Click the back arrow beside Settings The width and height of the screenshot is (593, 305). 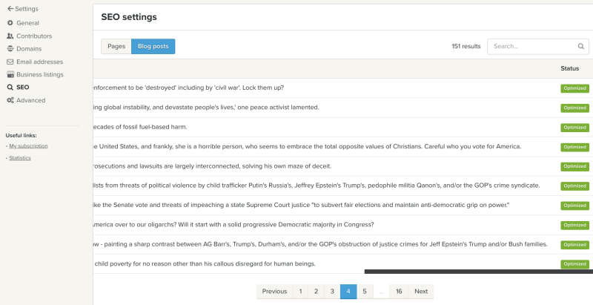coord(10,9)
